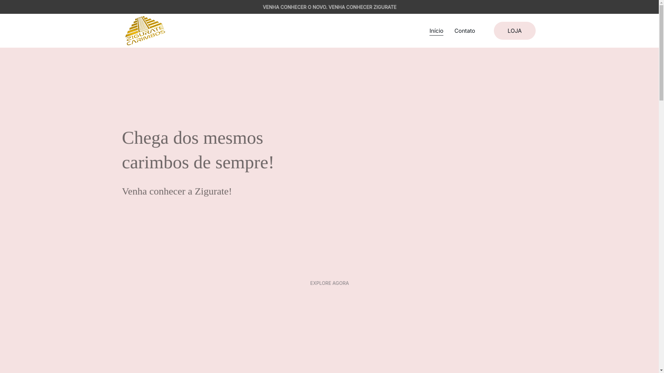Go to the Contato page
Screen dimensions: 664x373
(464, 31)
